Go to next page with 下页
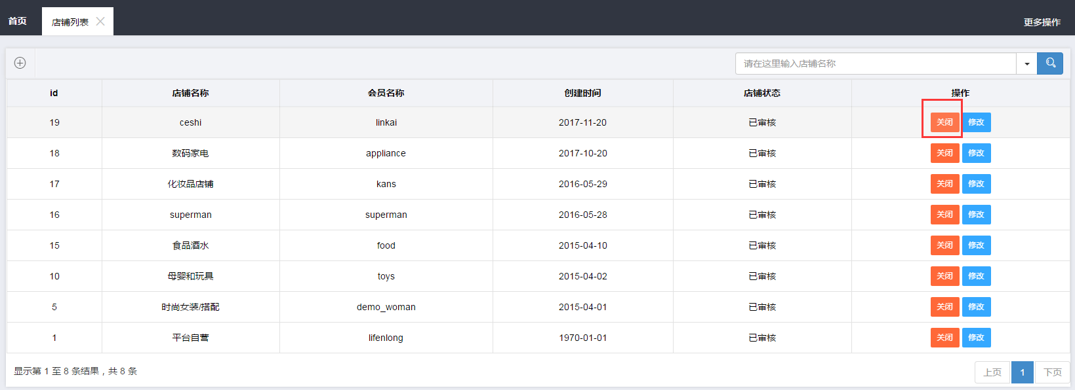 pyautogui.click(x=1052, y=372)
